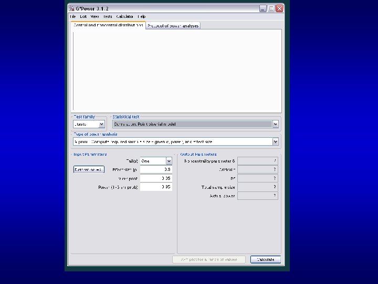Image resolution: width=378 pixels, height=284 pixels.
Task: Open the Calculator menu
Action: click(124, 16)
